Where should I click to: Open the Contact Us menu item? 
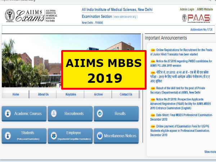(126, 94)
